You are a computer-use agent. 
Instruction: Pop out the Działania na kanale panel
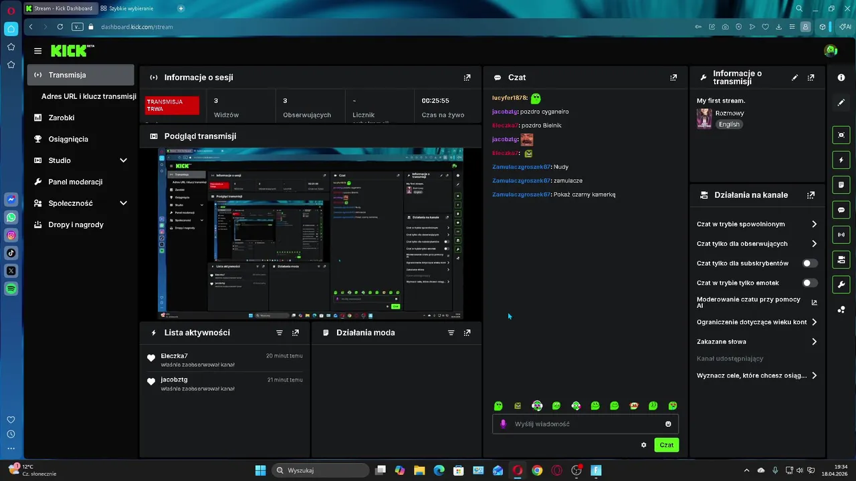pyautogui.click(x=811, y=195)
